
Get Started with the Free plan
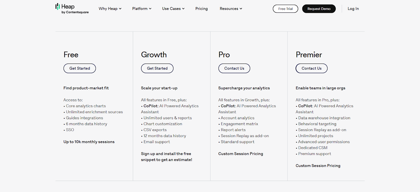click(80, 68)
